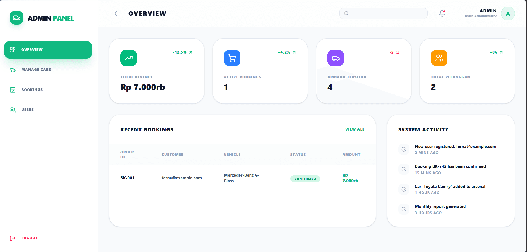Click the Total Revenue trend chart icon

click(128, 58)
